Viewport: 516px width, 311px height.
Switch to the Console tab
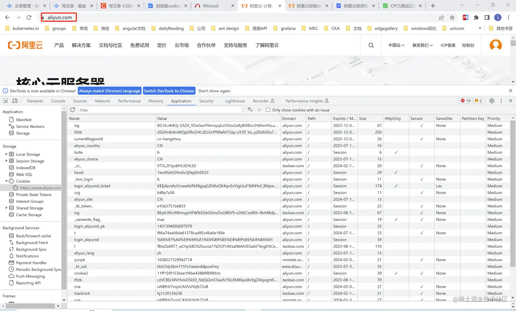[58, 101]
